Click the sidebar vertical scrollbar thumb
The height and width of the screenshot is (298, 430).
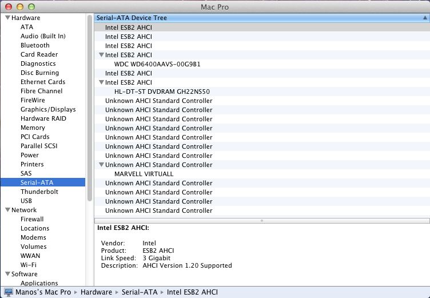tap(90, 108)
